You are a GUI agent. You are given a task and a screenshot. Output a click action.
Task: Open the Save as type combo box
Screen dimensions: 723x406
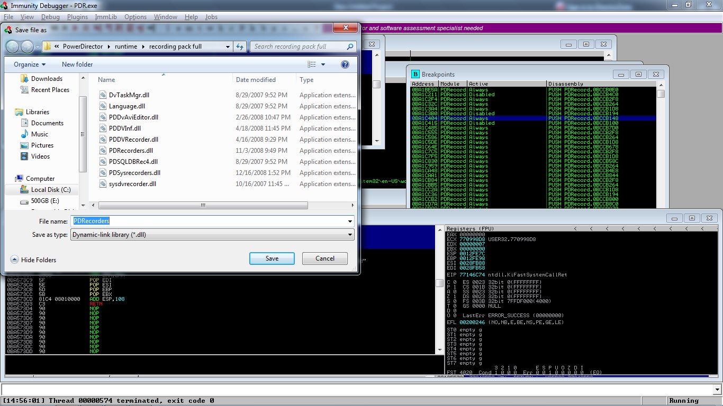click(x=212, y=235)
